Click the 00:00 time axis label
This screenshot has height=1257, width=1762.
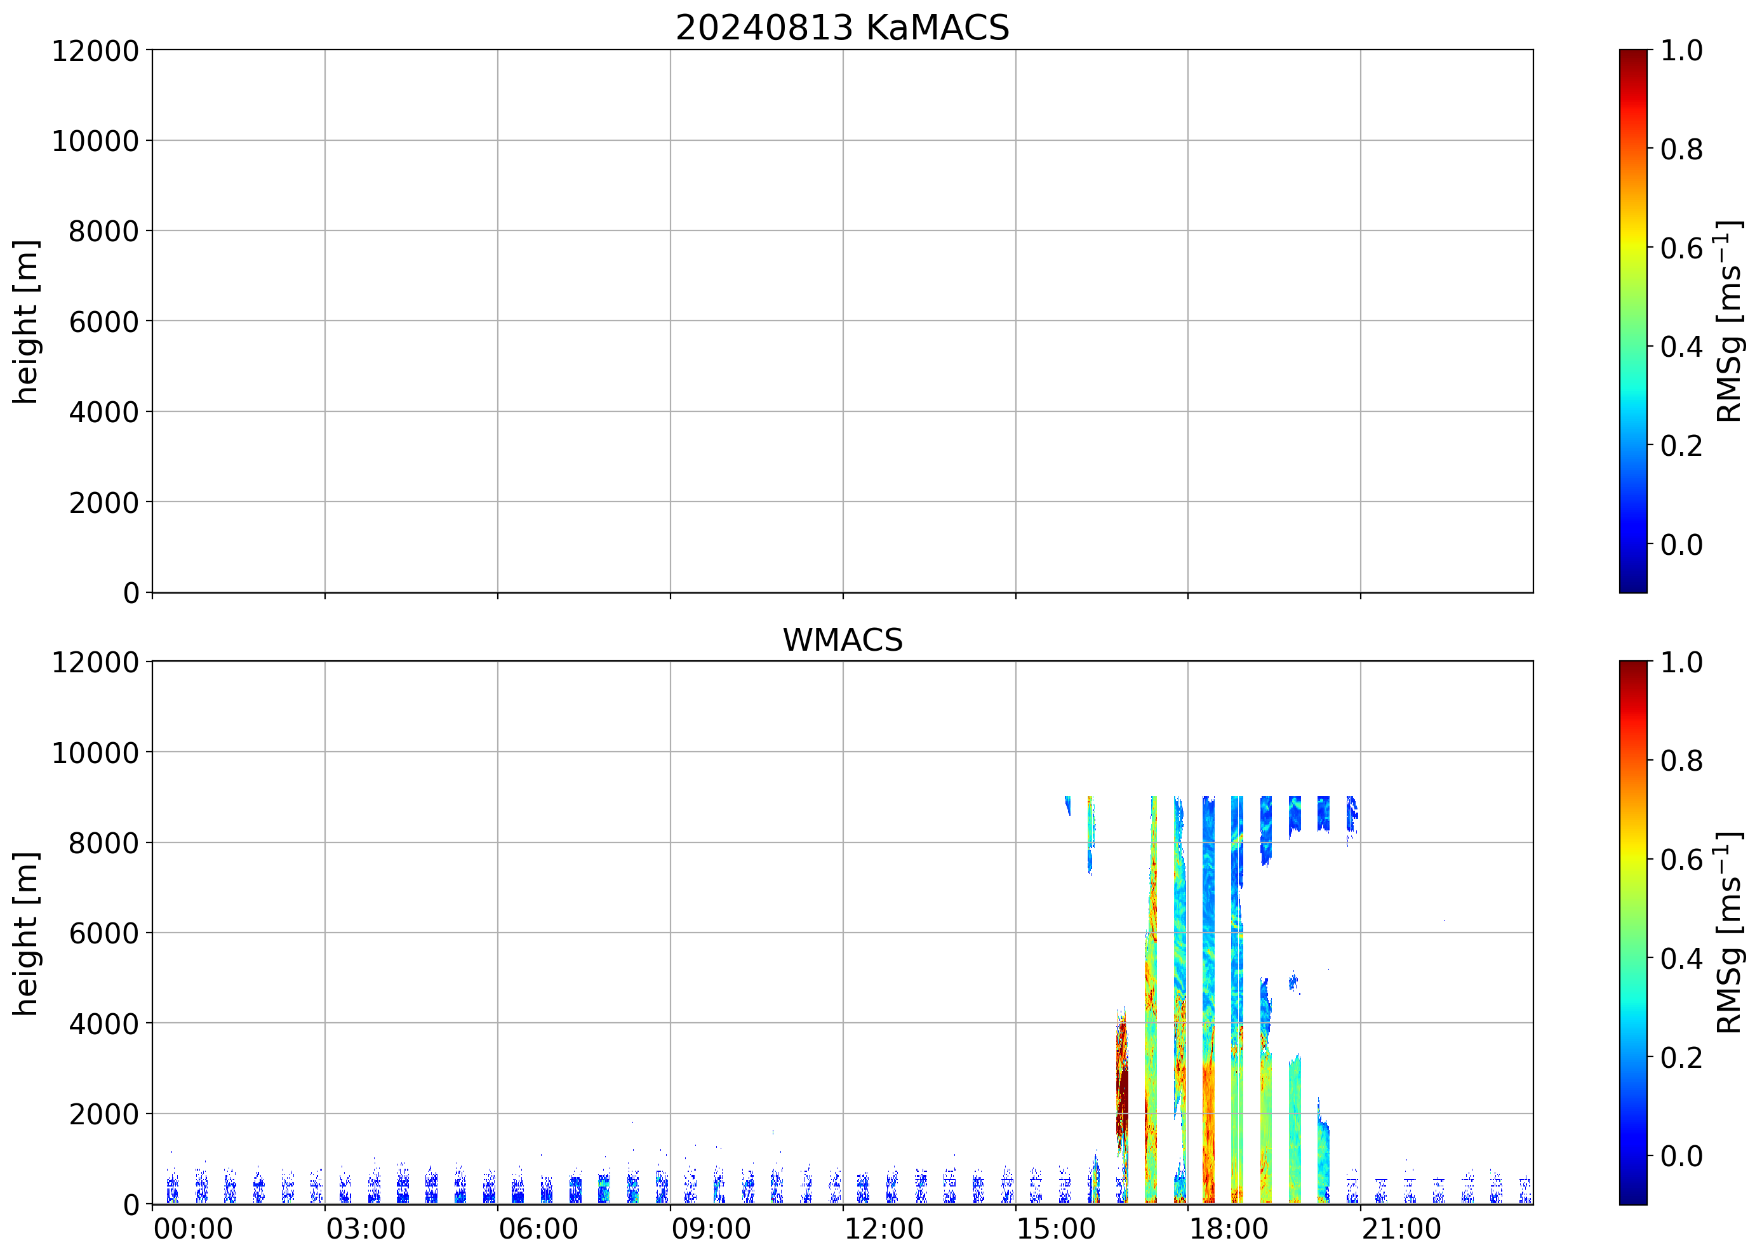click(x=193, y=1229)
